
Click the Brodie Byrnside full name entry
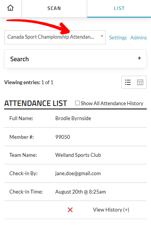coord(73,118)
